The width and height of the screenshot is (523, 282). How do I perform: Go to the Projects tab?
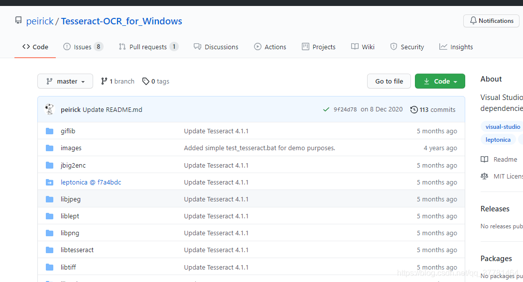[x=319, y=47]
